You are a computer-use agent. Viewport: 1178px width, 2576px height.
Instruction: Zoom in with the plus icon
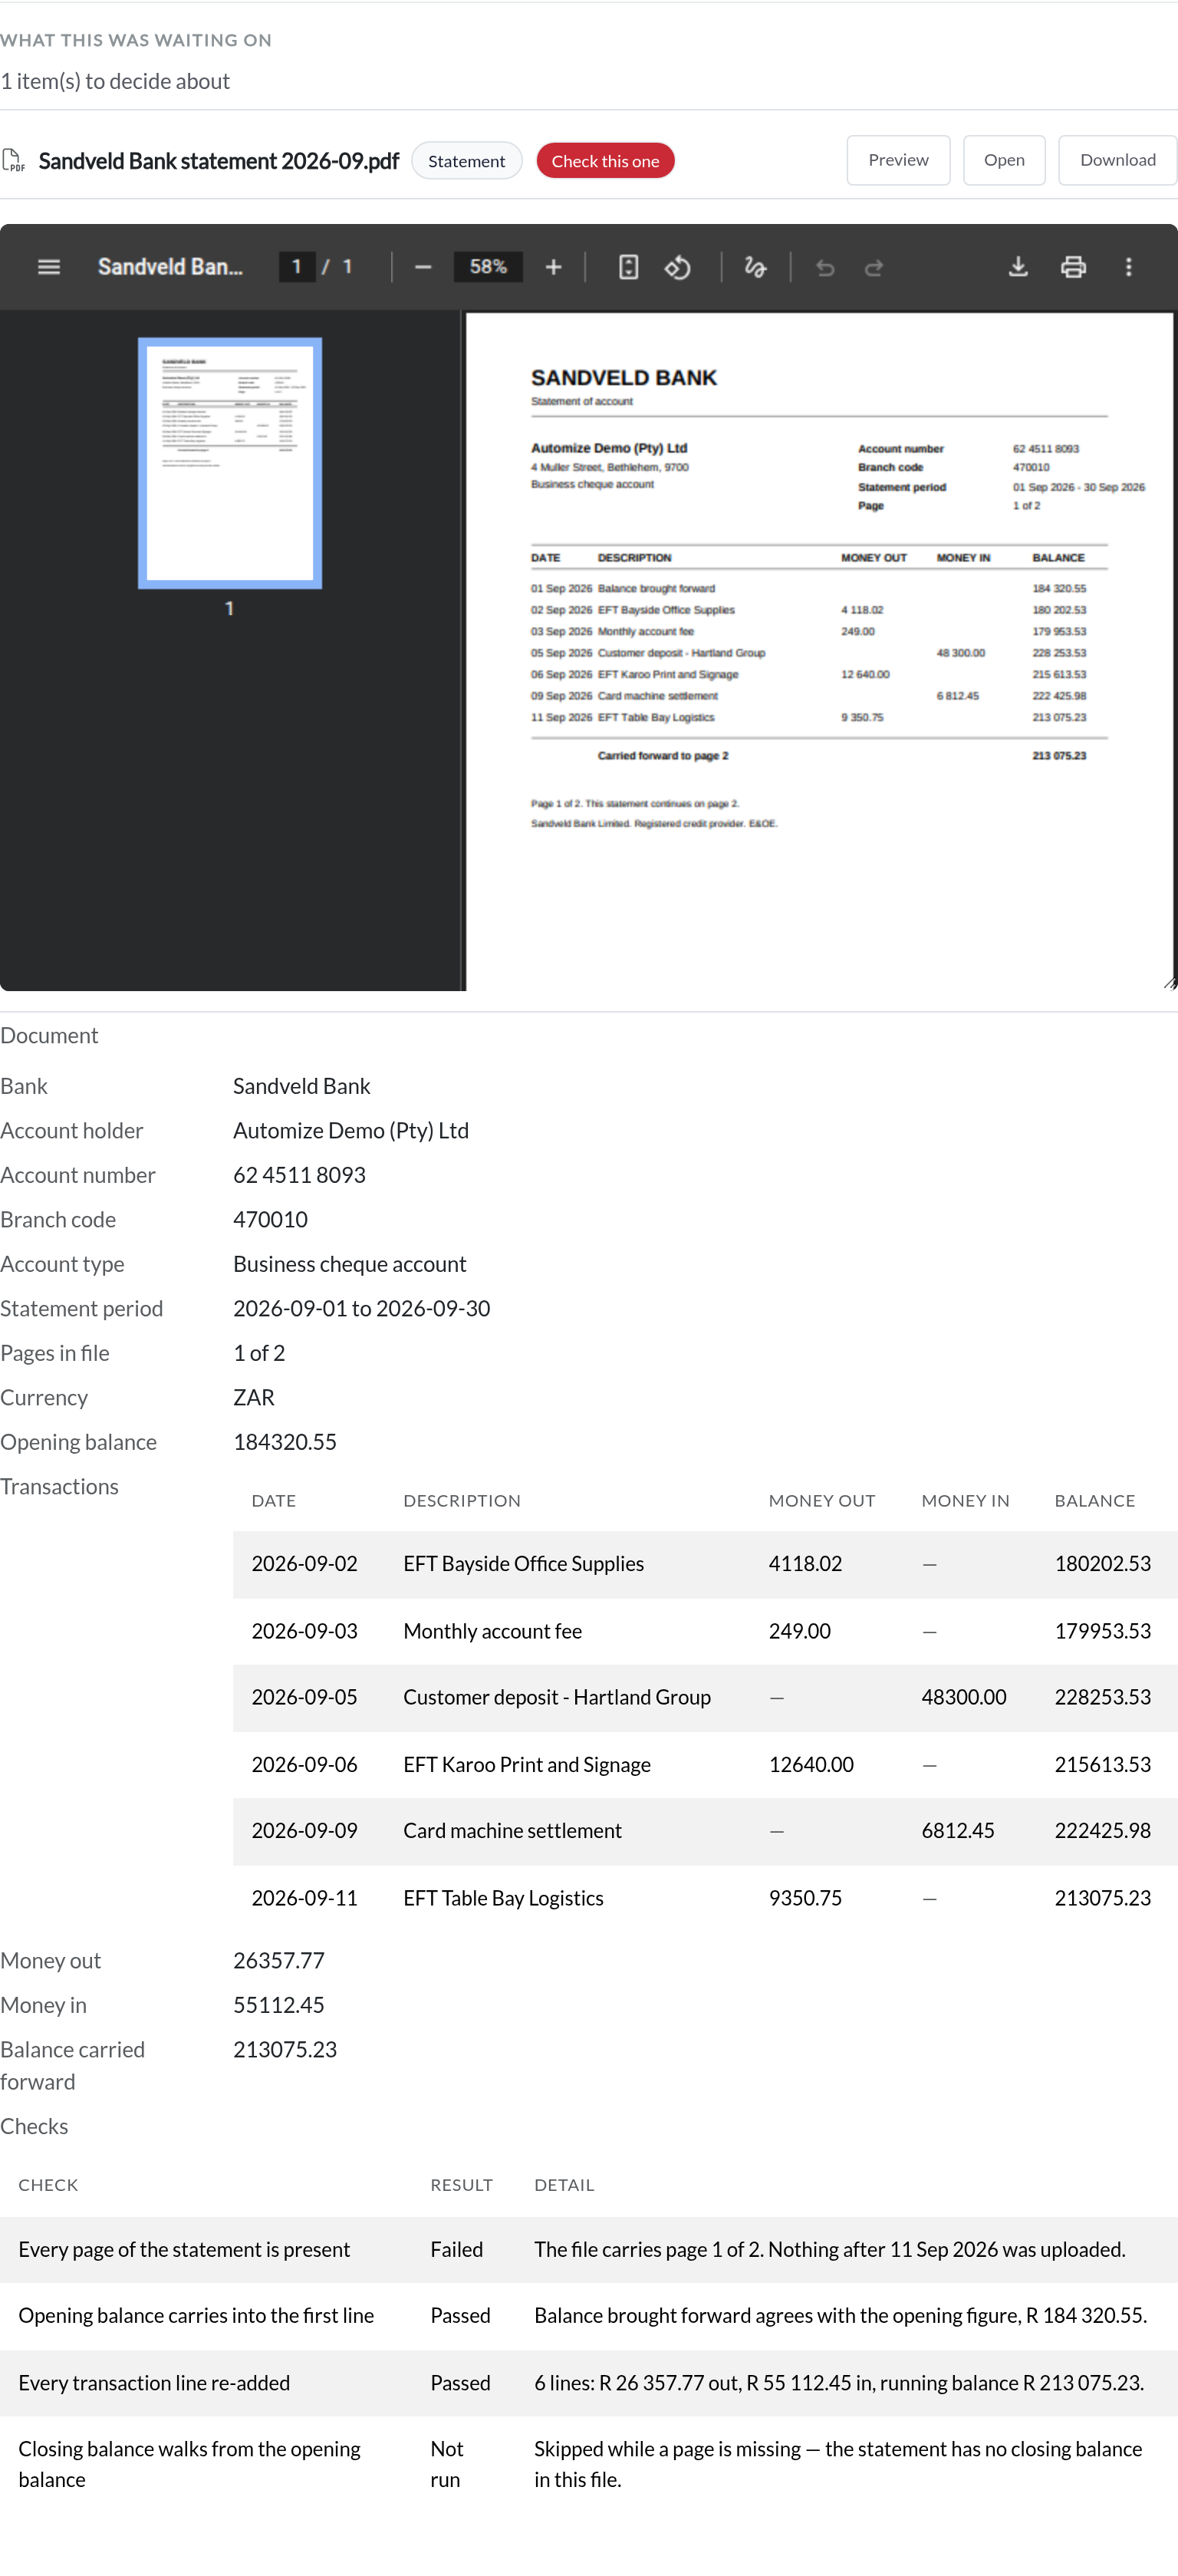(x=554, y=267)
